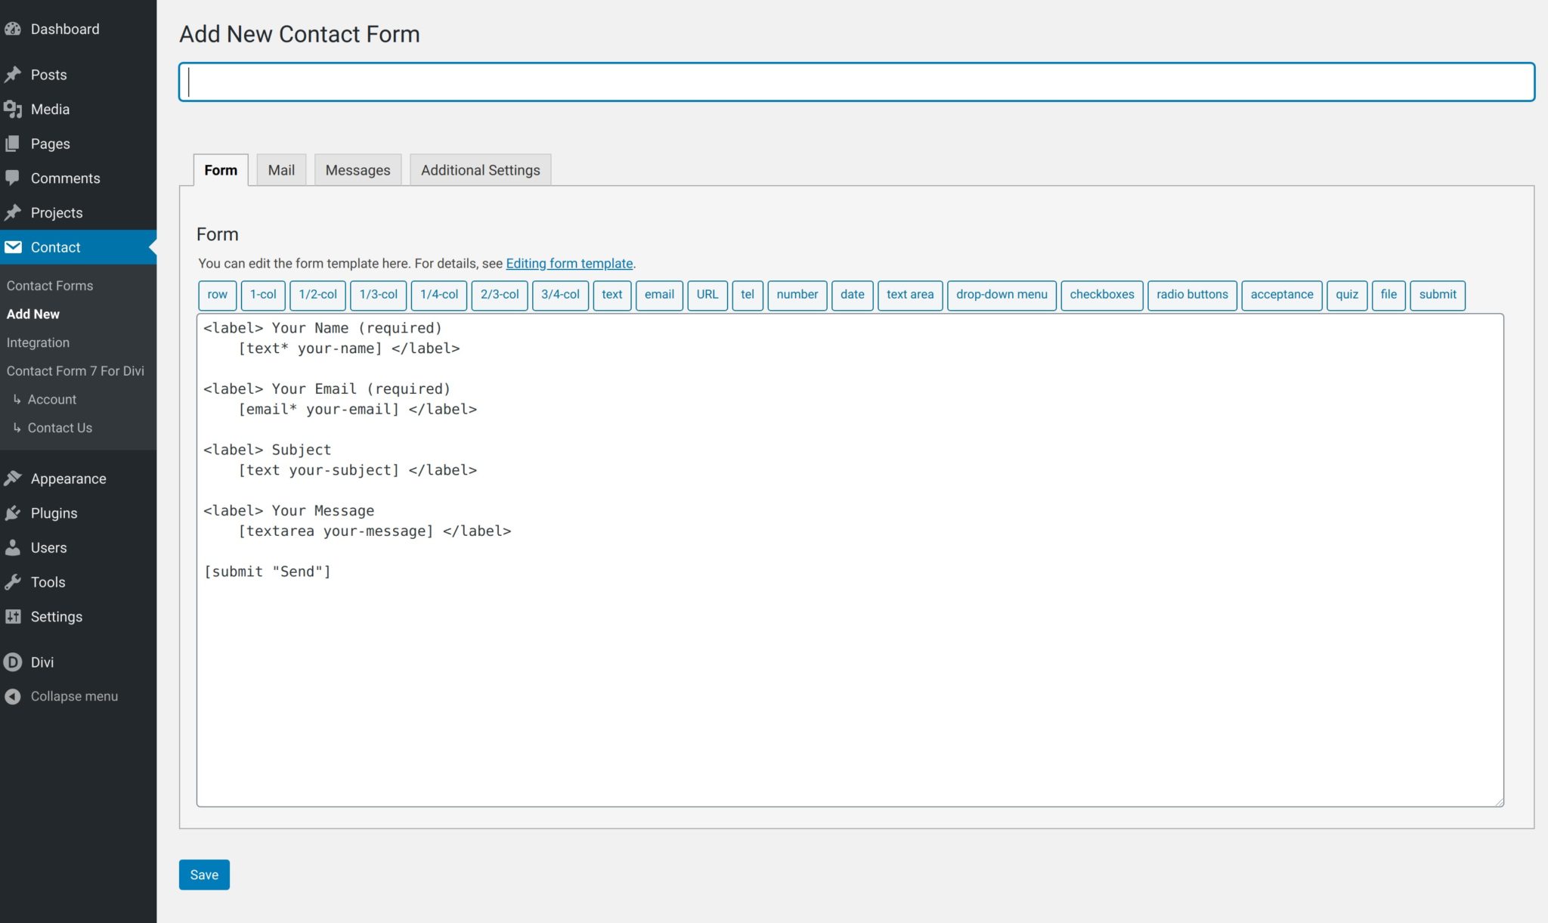Click the Editing form template link
This screenshot has width=1548, height=923.
(x=569, y=263)
